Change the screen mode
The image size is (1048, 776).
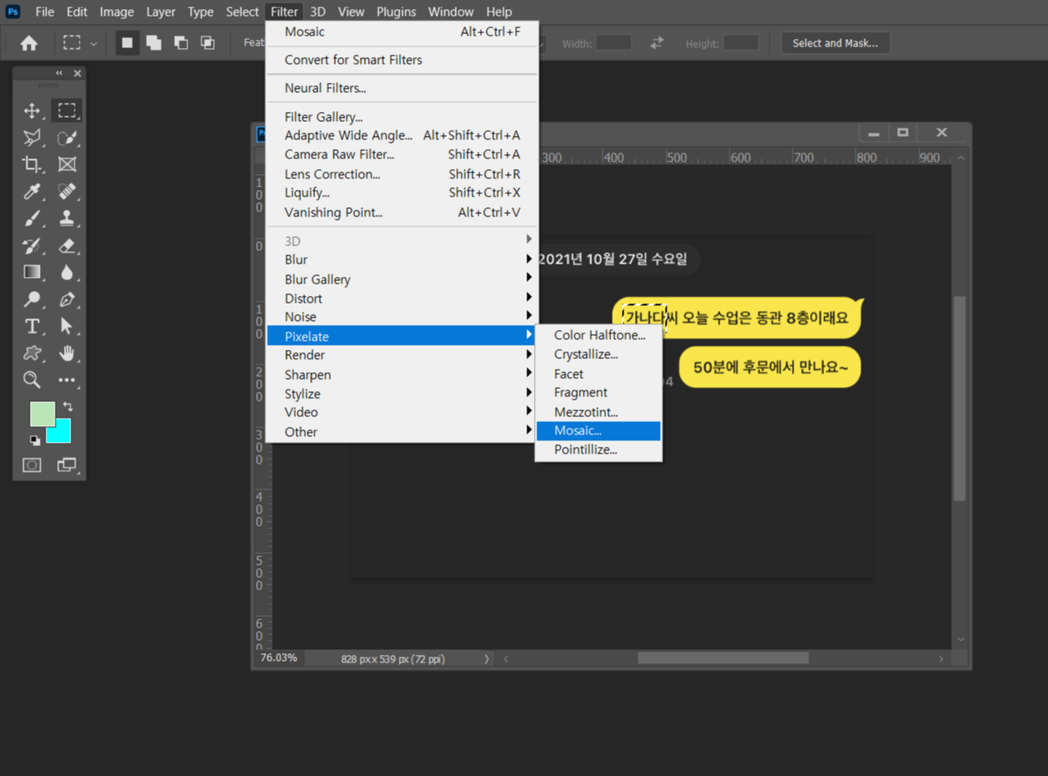coord(67,465)
